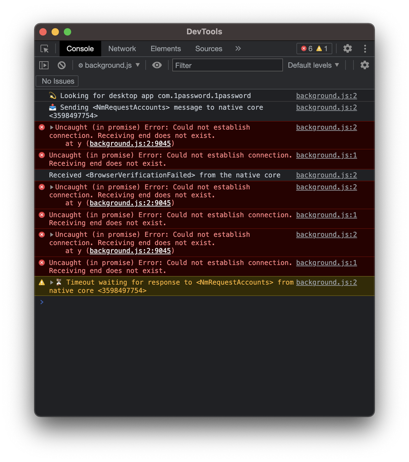This screenshot has height=462, width=409.
Task: Open the three-dot customize DevTools menu
Action: pos(365,49)
